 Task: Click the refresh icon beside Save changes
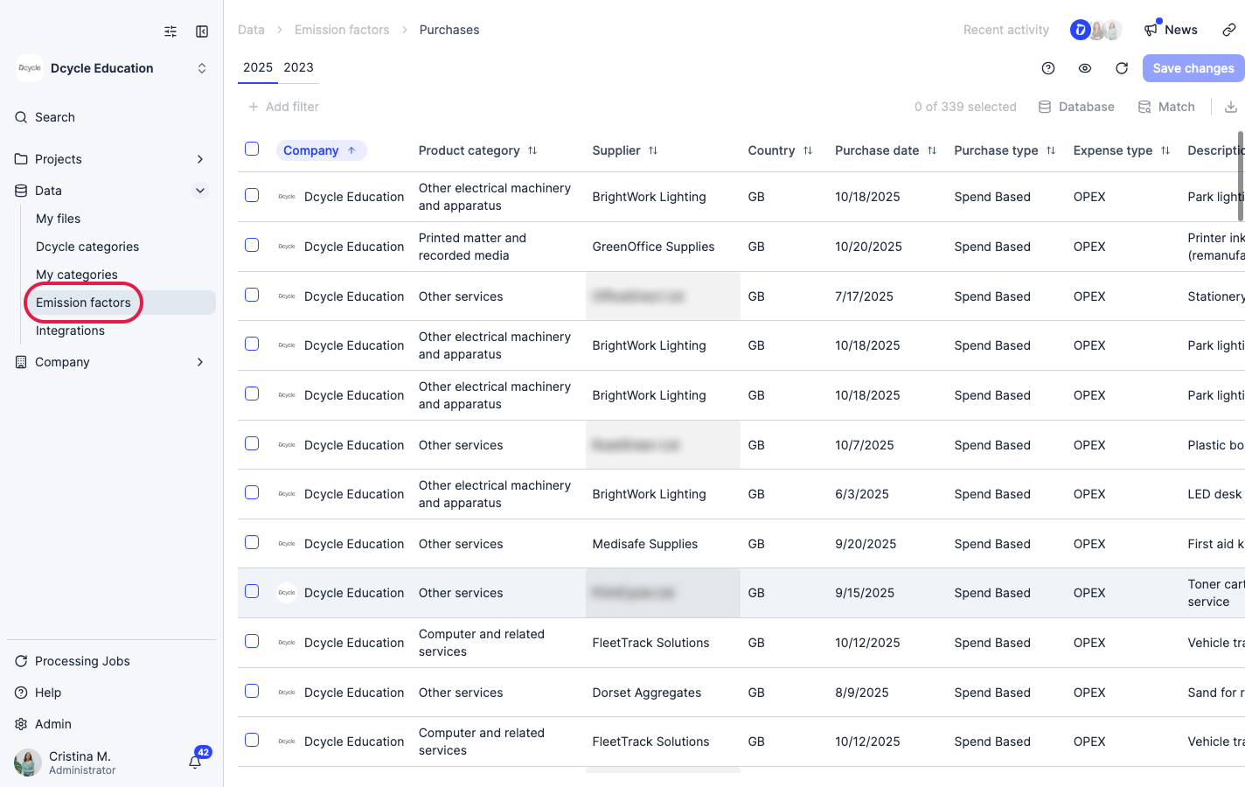pyautogui.click(x=1122, y=68)
